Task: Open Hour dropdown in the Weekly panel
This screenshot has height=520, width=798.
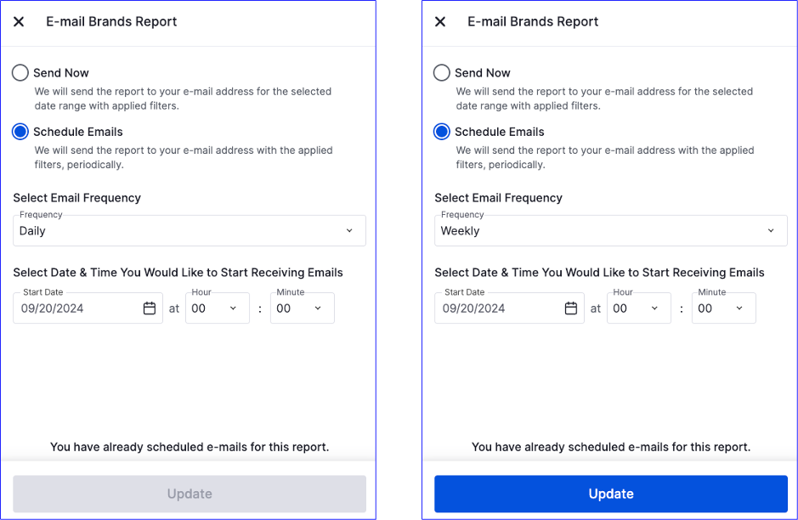Action: (638, 308)
